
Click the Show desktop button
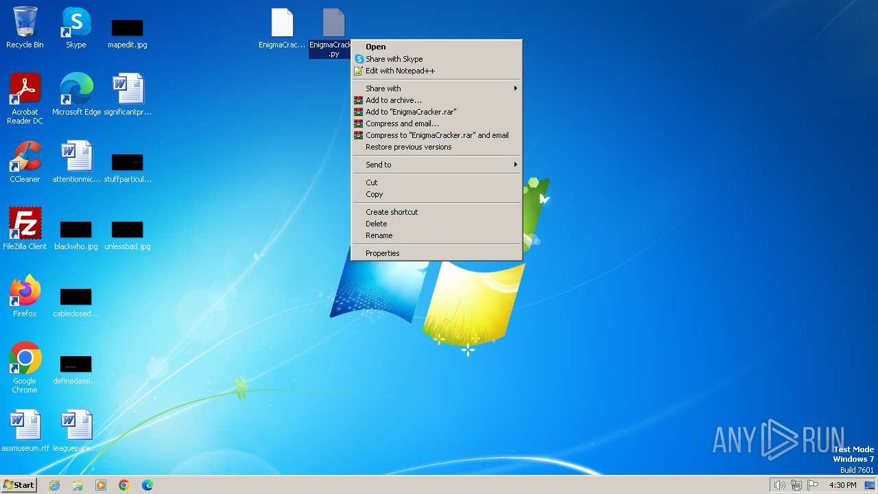click(x=870, y=485)
